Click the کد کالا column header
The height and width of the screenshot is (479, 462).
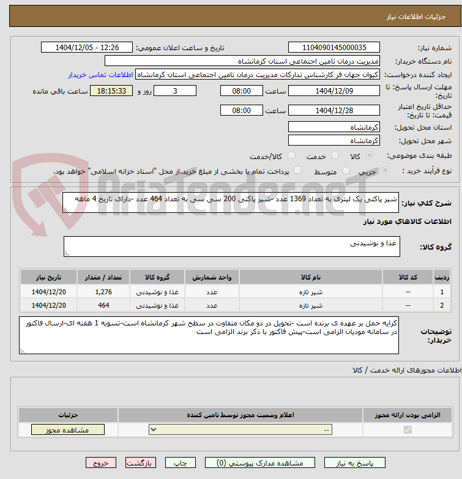tap(408, 277)
